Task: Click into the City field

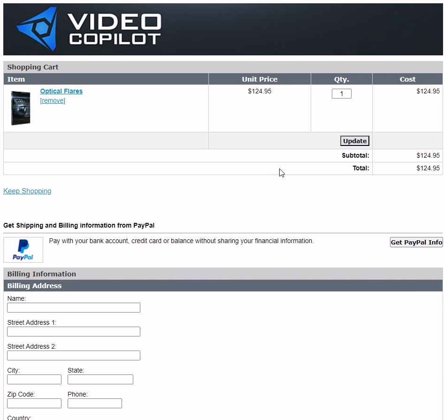Action: pos(34,380)
